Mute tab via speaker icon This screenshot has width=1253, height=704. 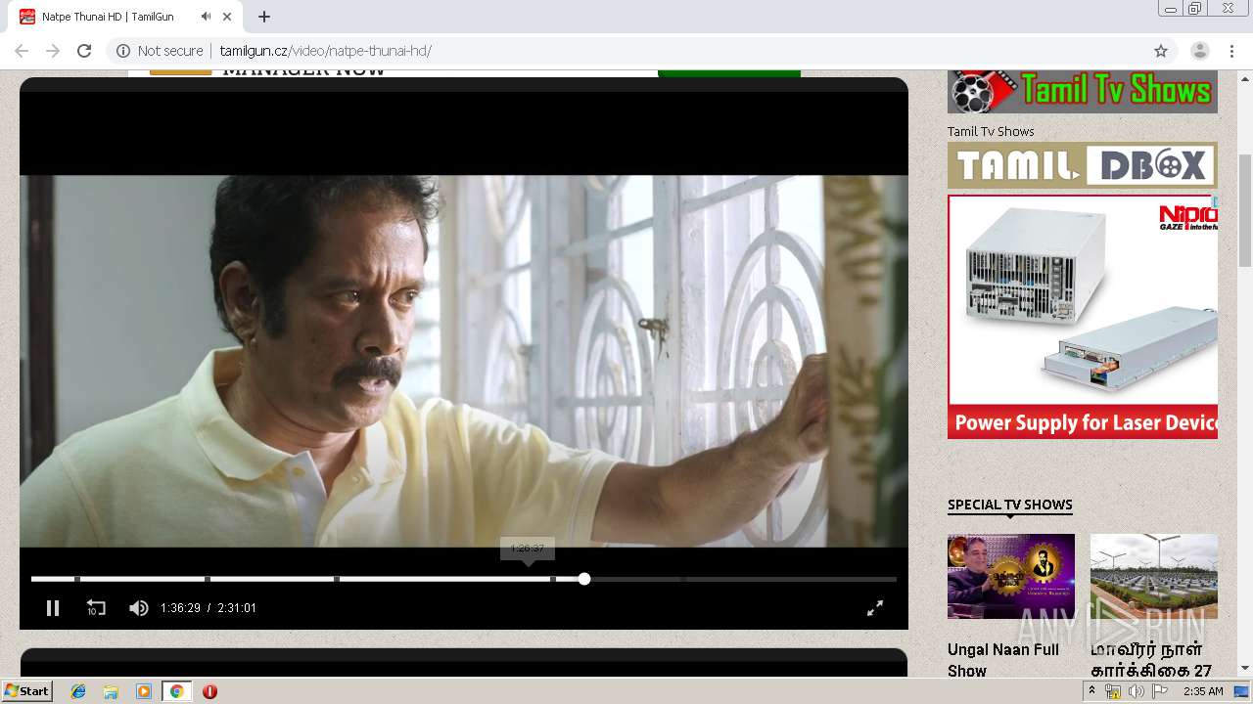point(207,17)
